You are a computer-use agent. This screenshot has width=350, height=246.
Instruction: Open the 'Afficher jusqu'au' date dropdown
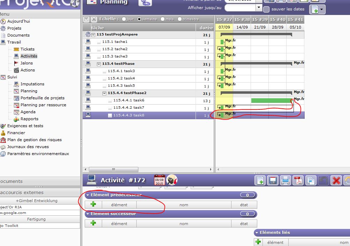[259, 7]
